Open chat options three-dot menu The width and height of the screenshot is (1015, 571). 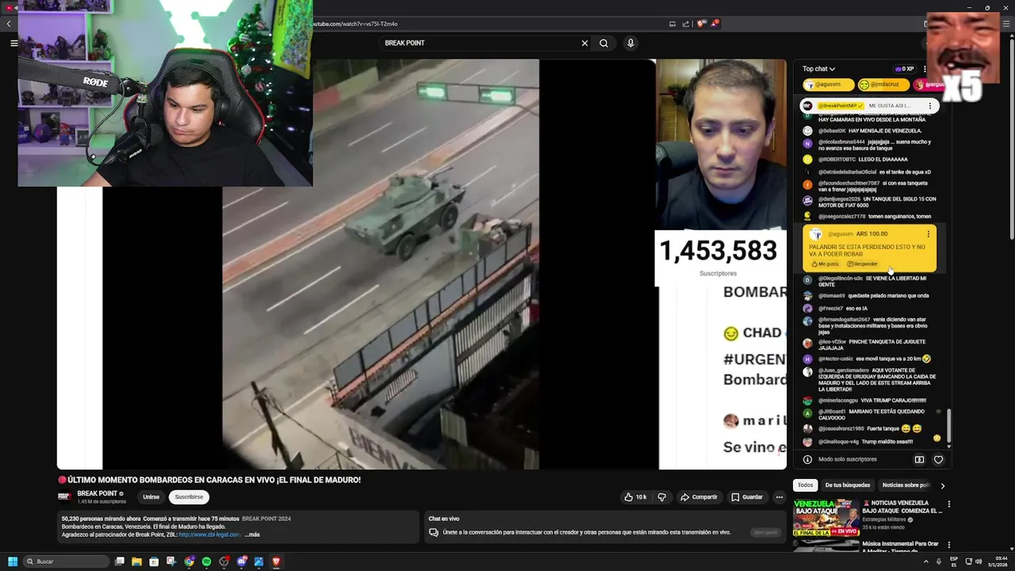point(925,69)
